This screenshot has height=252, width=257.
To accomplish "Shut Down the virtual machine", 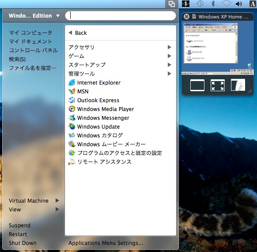I will click(x=23, y=243).
